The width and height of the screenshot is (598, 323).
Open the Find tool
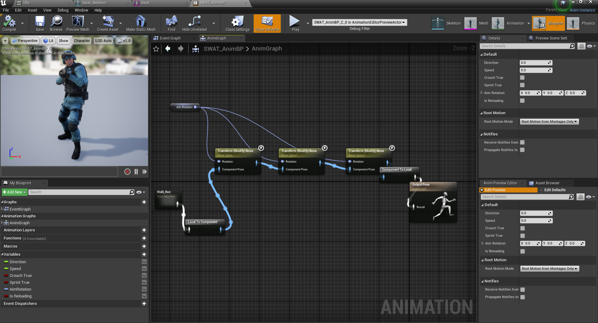(x=172, y=23)
